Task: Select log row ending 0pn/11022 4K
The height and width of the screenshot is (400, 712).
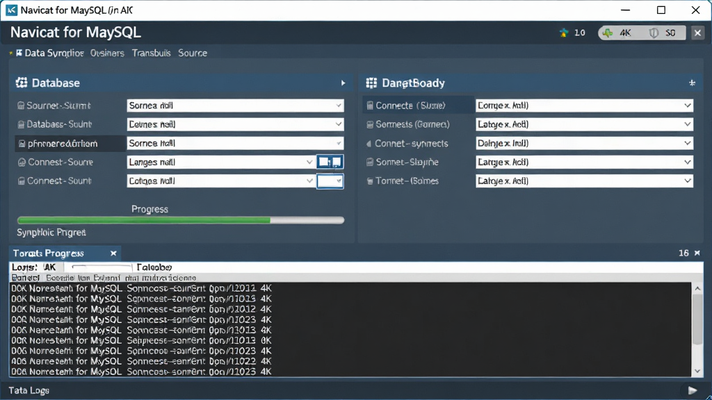Action: coord(141,361)
